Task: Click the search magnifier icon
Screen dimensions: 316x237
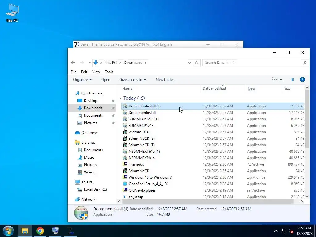Action: tap(305, 63)
